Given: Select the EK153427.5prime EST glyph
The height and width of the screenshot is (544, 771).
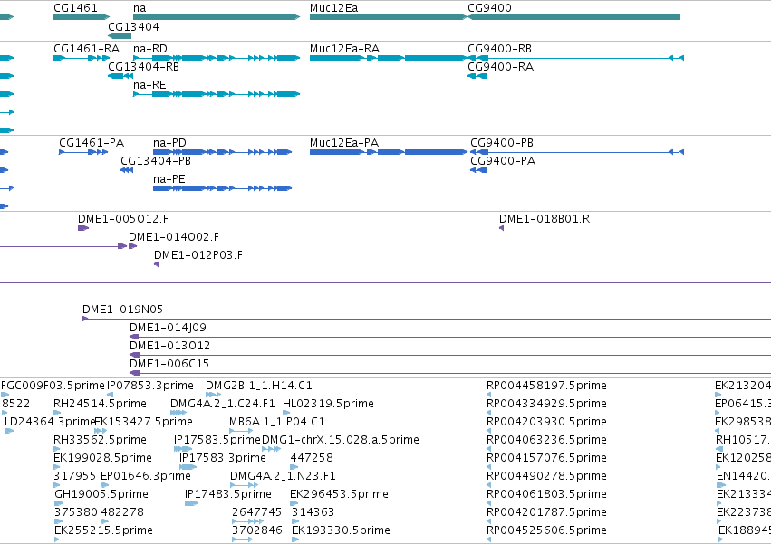Looking at the screenshot, I should click(101, 431).
